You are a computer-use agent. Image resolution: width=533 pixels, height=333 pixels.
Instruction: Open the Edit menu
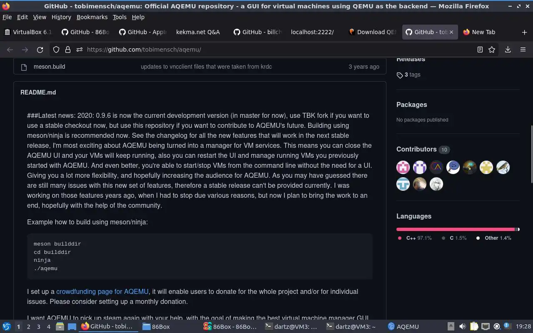point(22,17)
